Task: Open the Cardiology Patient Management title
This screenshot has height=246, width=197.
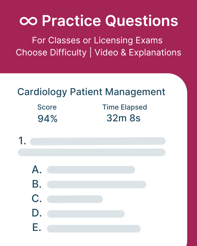Action: 91,92
